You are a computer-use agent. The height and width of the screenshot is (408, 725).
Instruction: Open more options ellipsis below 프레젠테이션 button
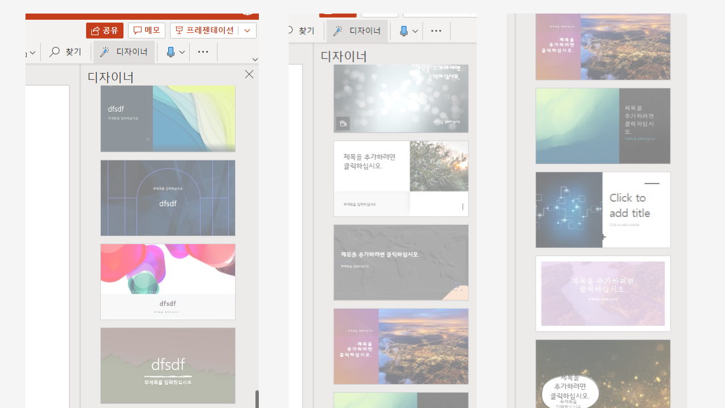[x=203, y=52]
